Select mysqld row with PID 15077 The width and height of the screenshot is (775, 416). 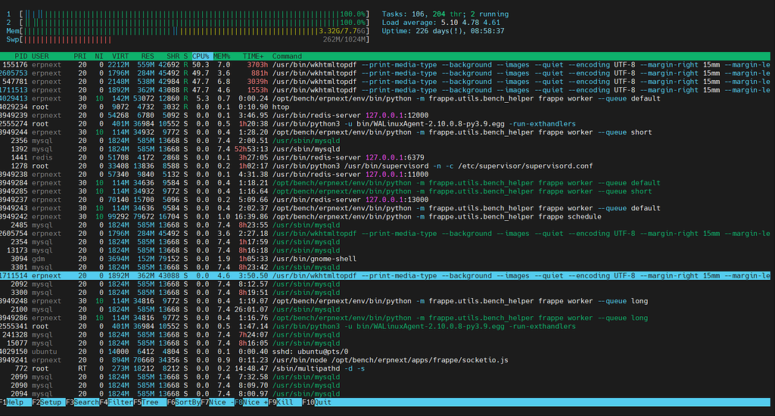click(x=385, y=343)
